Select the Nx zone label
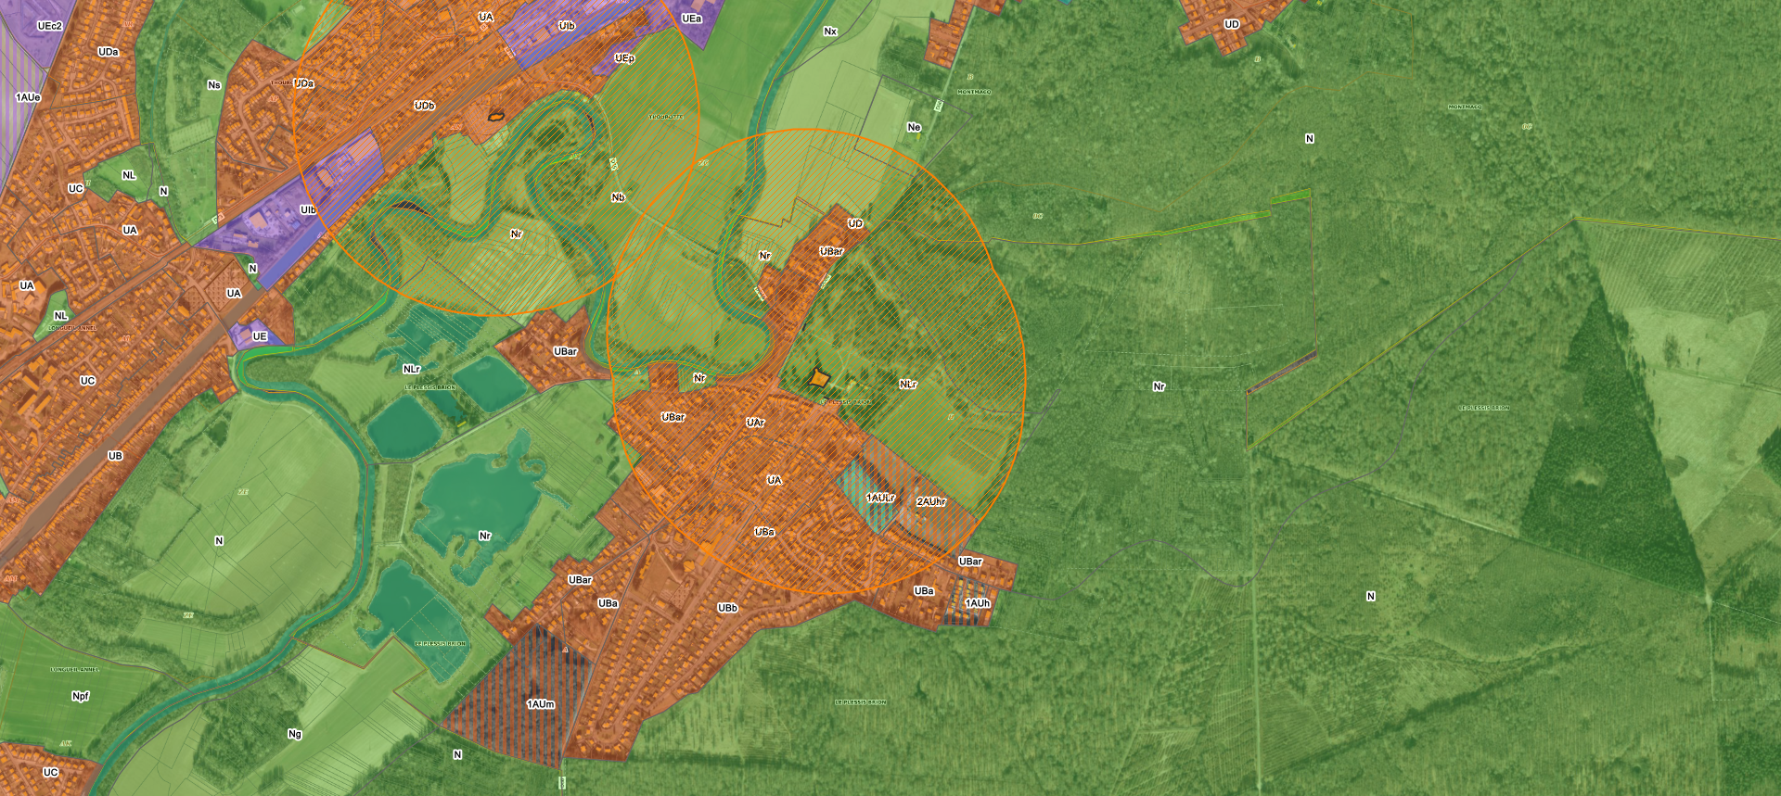 [x=830, y=32]
